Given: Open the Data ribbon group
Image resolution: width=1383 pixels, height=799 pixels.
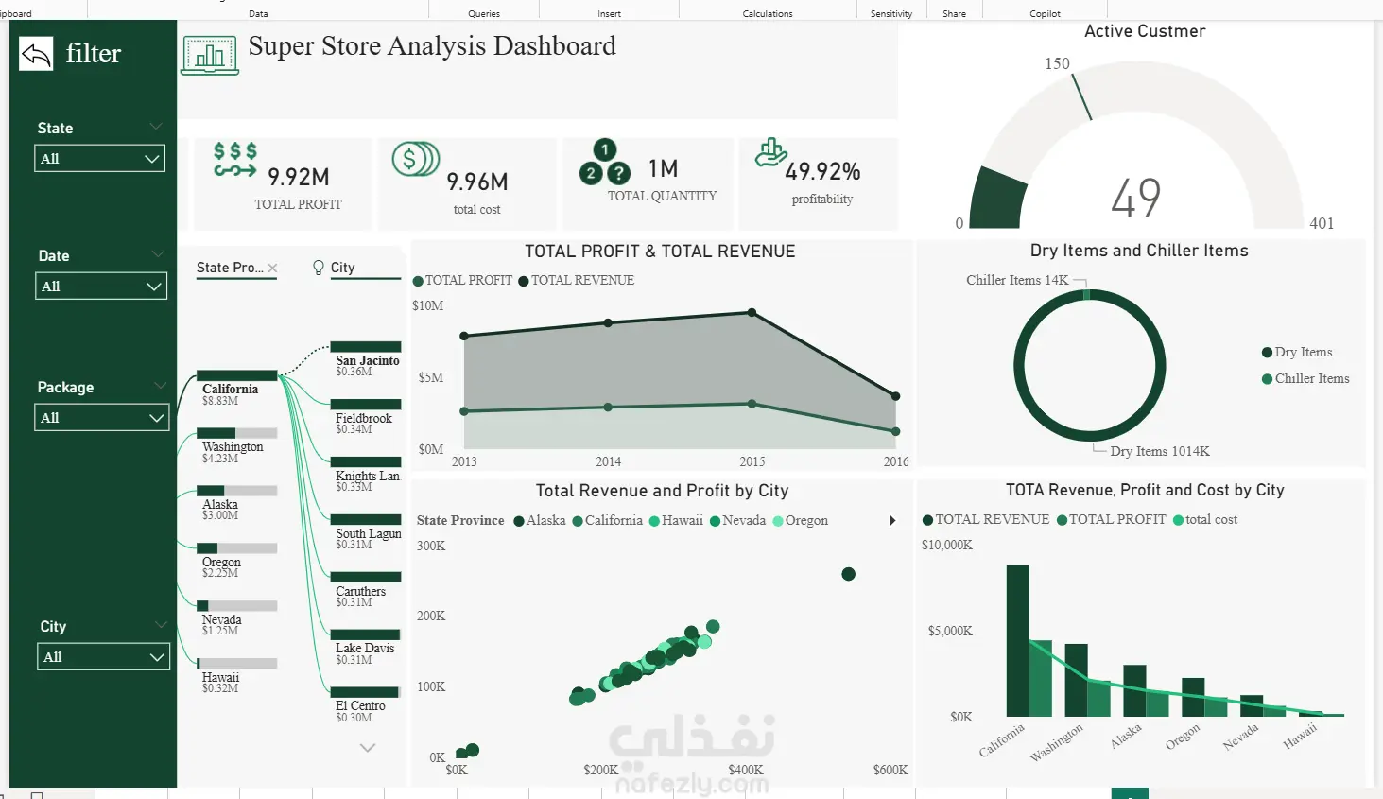Looking at the screenshot, I should [258, 13].
